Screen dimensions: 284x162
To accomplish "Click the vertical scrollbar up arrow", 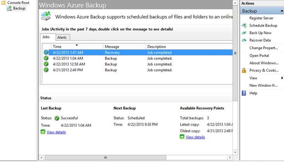I will pos(235,3).
